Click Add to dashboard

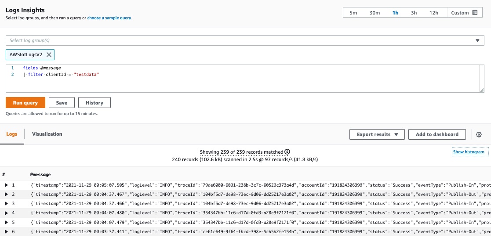click(437, 134)
